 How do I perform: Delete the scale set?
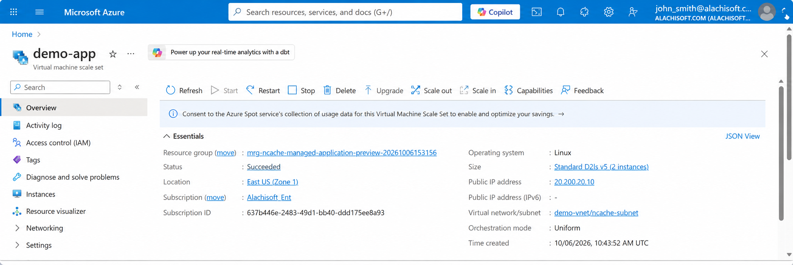click(339, 90)
